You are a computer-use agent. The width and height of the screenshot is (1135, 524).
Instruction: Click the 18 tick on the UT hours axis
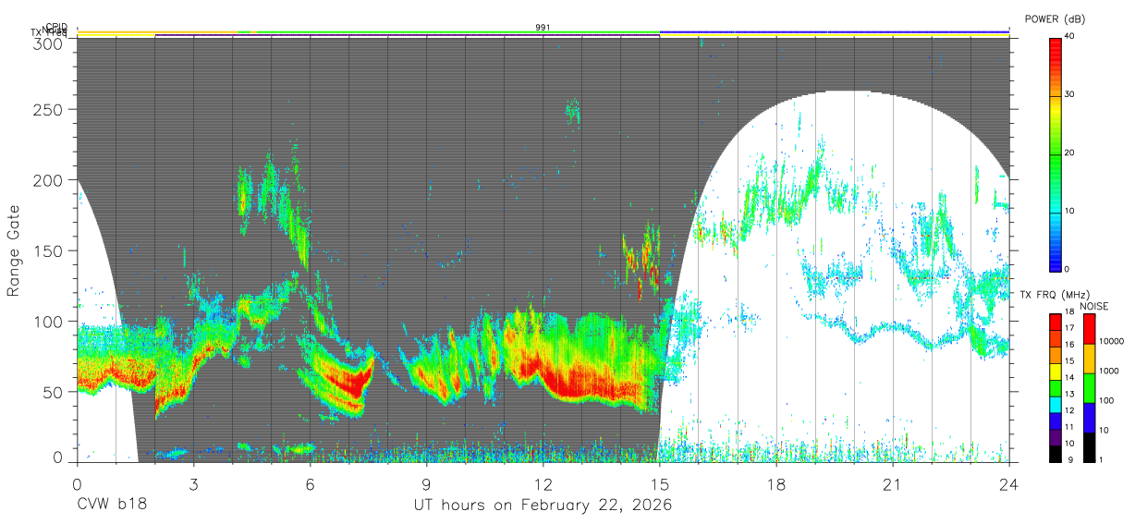pos(776,484)
